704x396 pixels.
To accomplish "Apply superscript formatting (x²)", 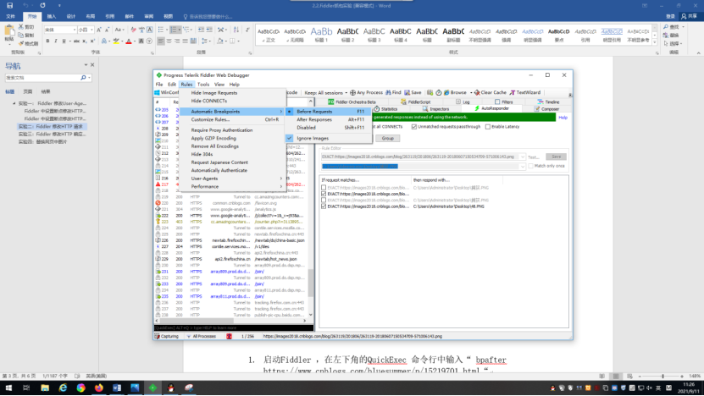I will tap(92, 41).
